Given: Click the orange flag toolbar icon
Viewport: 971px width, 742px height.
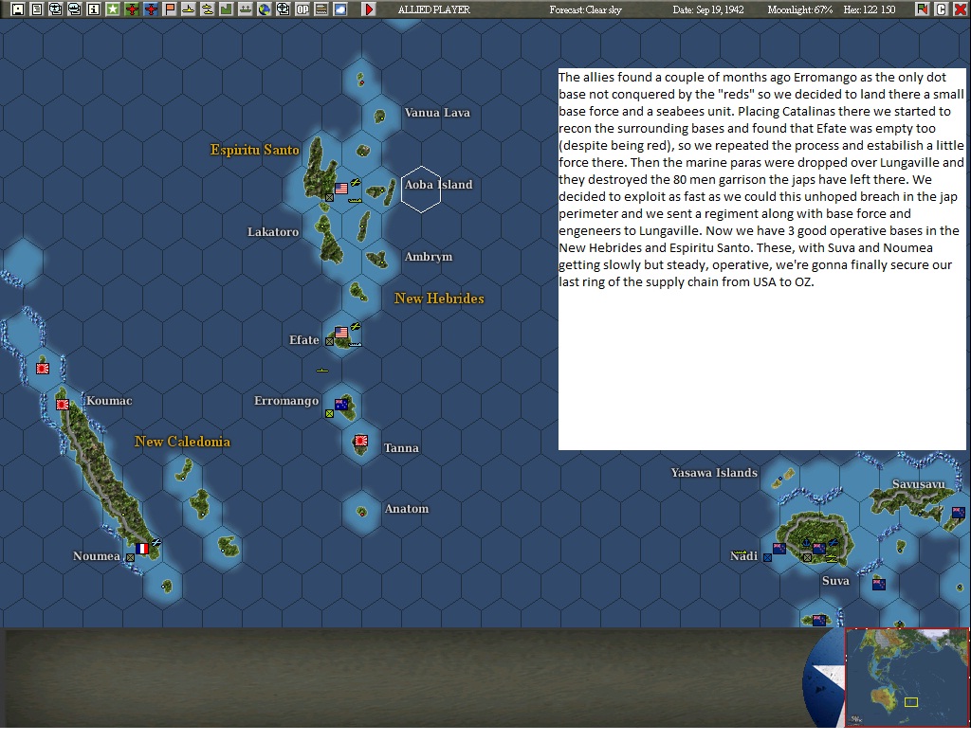Looking at the screenshot, I should coord(170,9).
